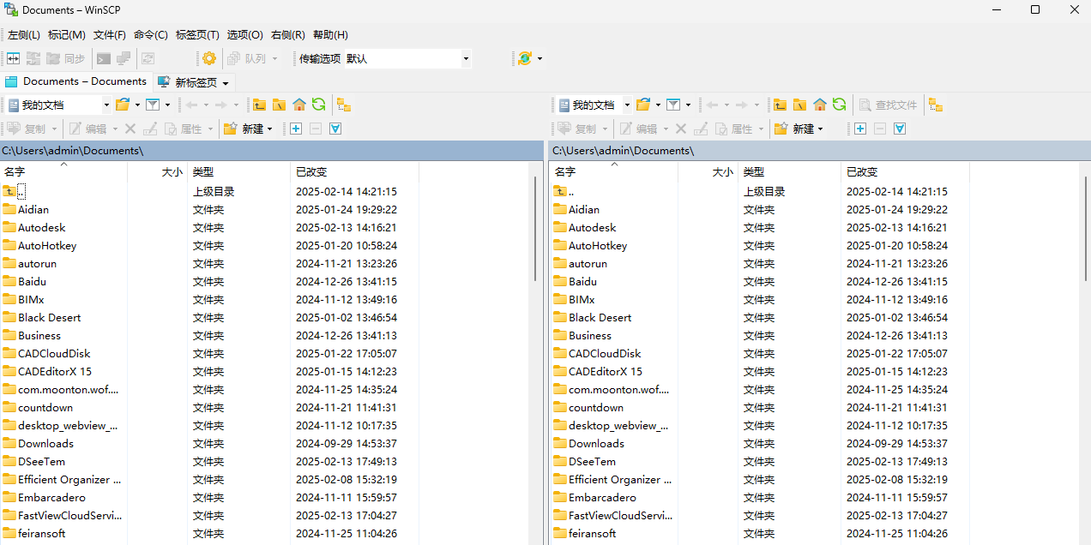
Task: Invert selection with the blue V icon
Action: 335,129
